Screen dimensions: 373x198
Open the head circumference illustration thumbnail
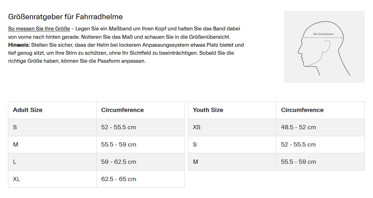click(324, 47)
